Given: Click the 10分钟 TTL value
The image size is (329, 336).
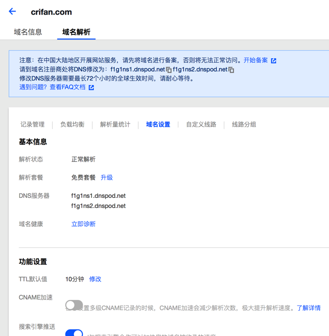Looking at the screenshot, I should click(x=75, y=279).
